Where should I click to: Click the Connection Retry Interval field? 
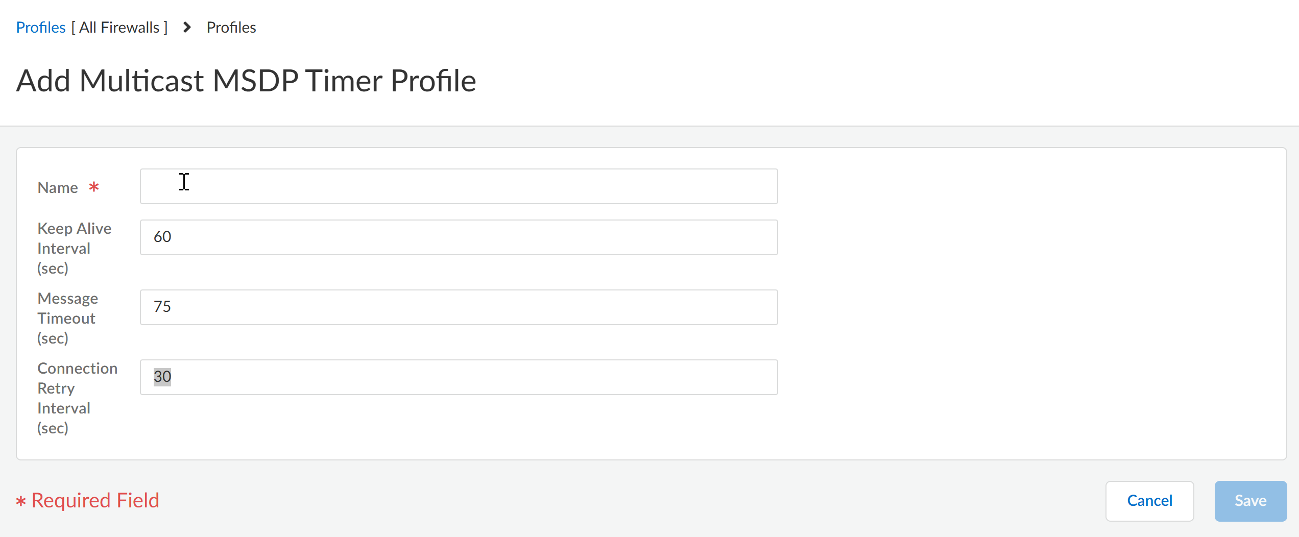pos(459,377)
